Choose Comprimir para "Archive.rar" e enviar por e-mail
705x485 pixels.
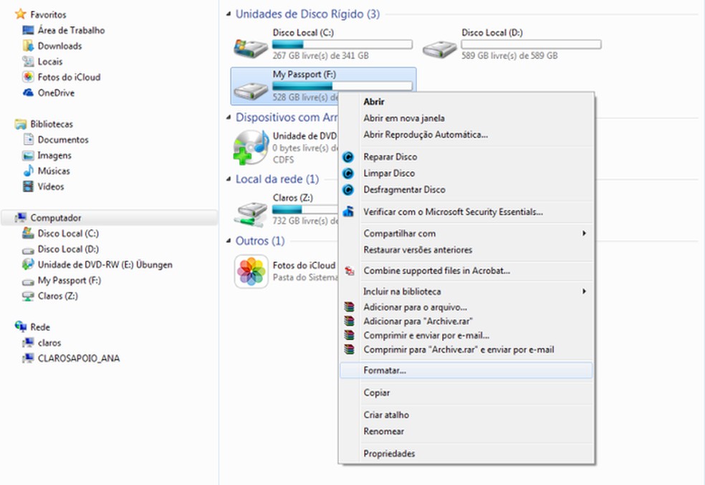(x=466, y=350)
